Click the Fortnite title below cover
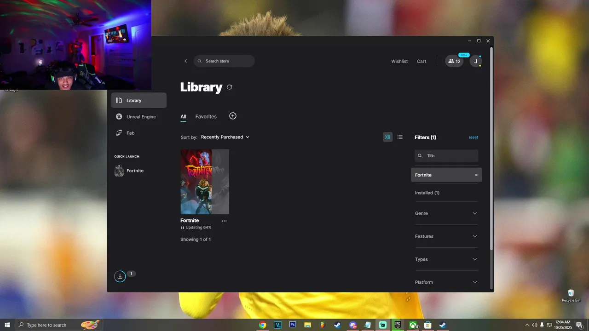Viewport: 589px width, 331px height. click(x=190, y=221)
